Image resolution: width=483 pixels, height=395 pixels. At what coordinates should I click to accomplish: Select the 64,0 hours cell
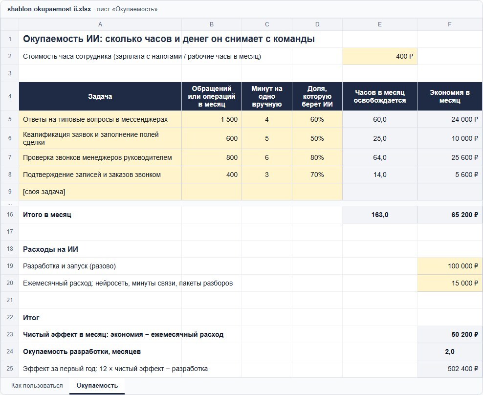(x=380, y=157)
